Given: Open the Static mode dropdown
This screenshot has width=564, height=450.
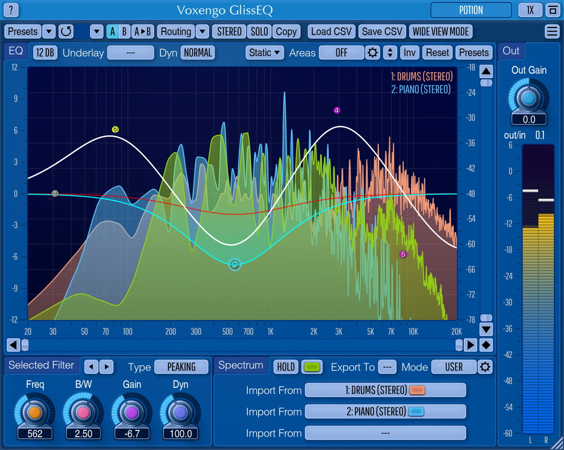Looking at the screenshot, I should point(265,53).
